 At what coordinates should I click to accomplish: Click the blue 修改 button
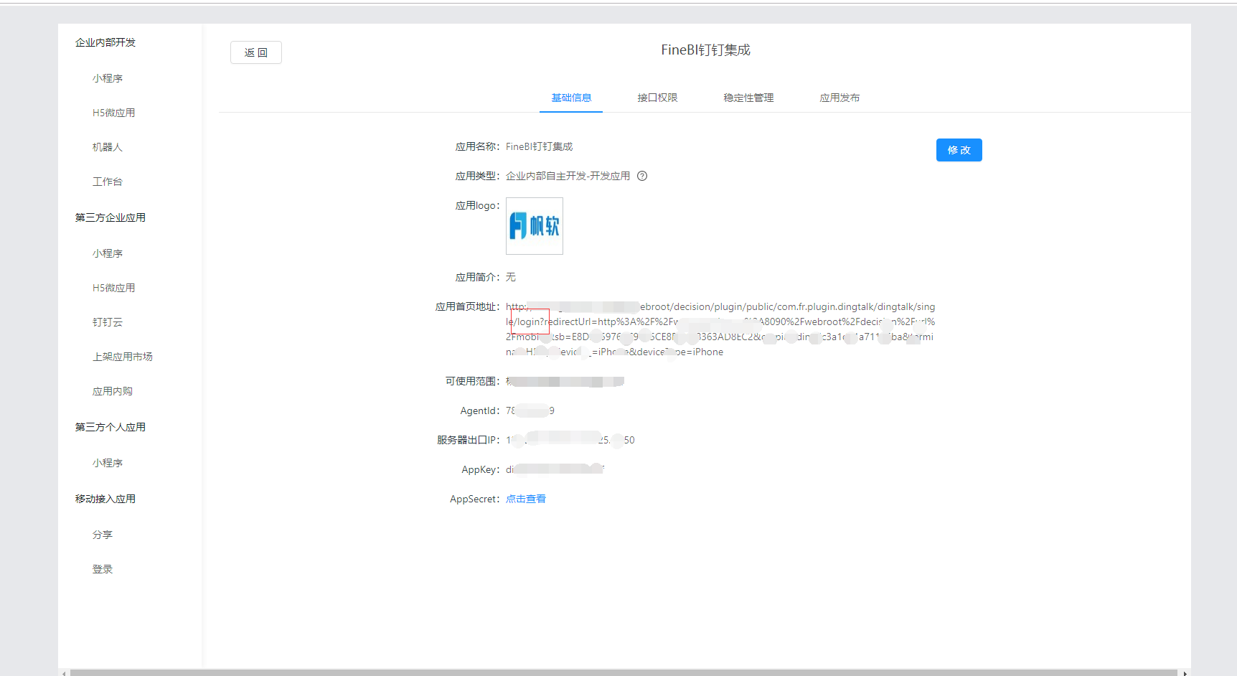click(959, 150)
